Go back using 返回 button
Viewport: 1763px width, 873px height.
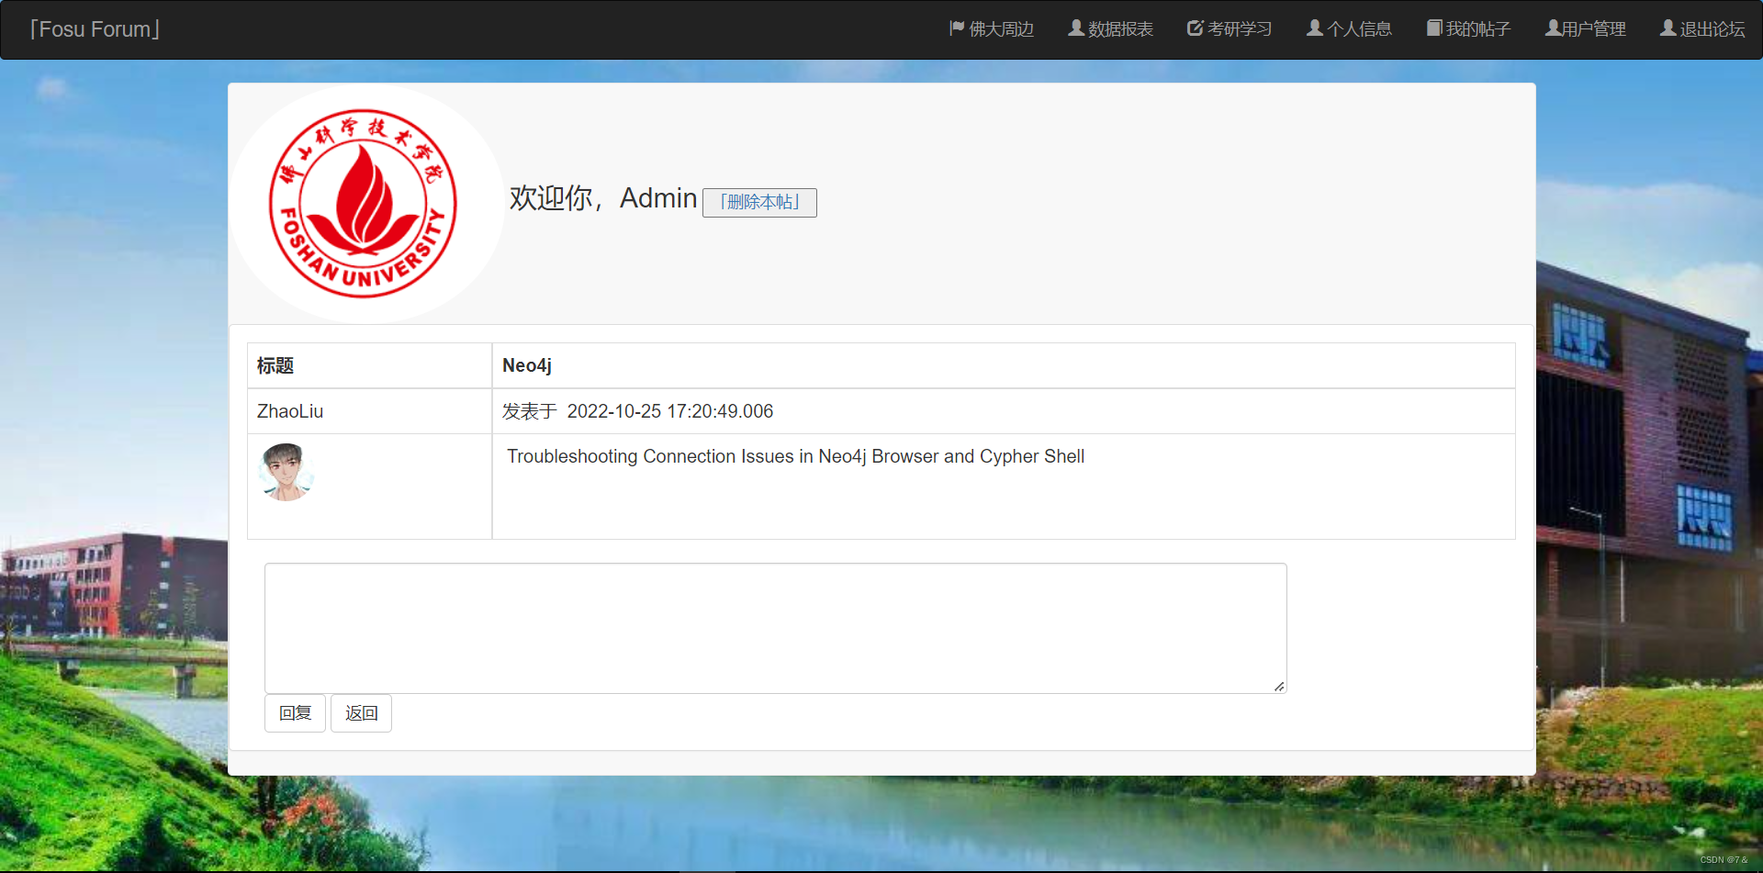click(x=361, y=713)
